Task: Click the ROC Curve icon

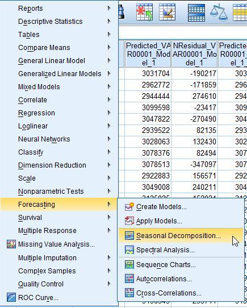Action: tap(11, 297)
